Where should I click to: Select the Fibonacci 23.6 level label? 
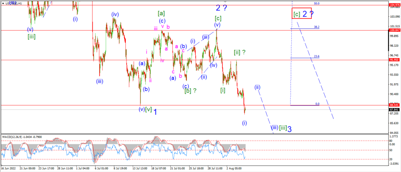316,56
